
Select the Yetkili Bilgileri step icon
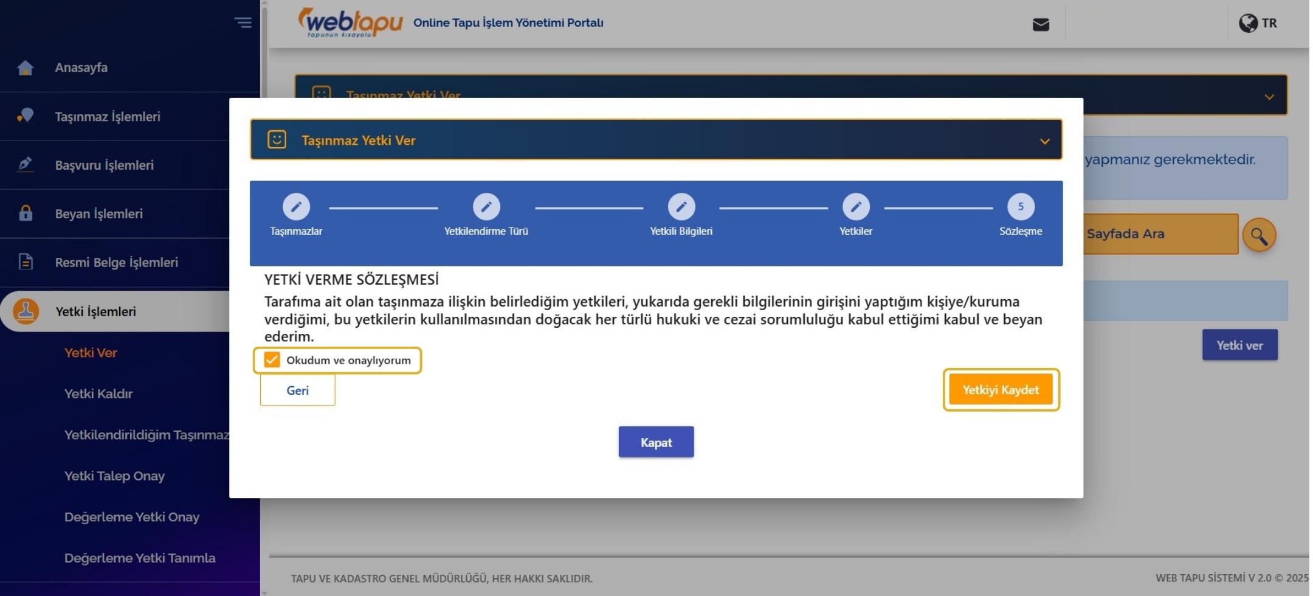[x=681, y=207]
